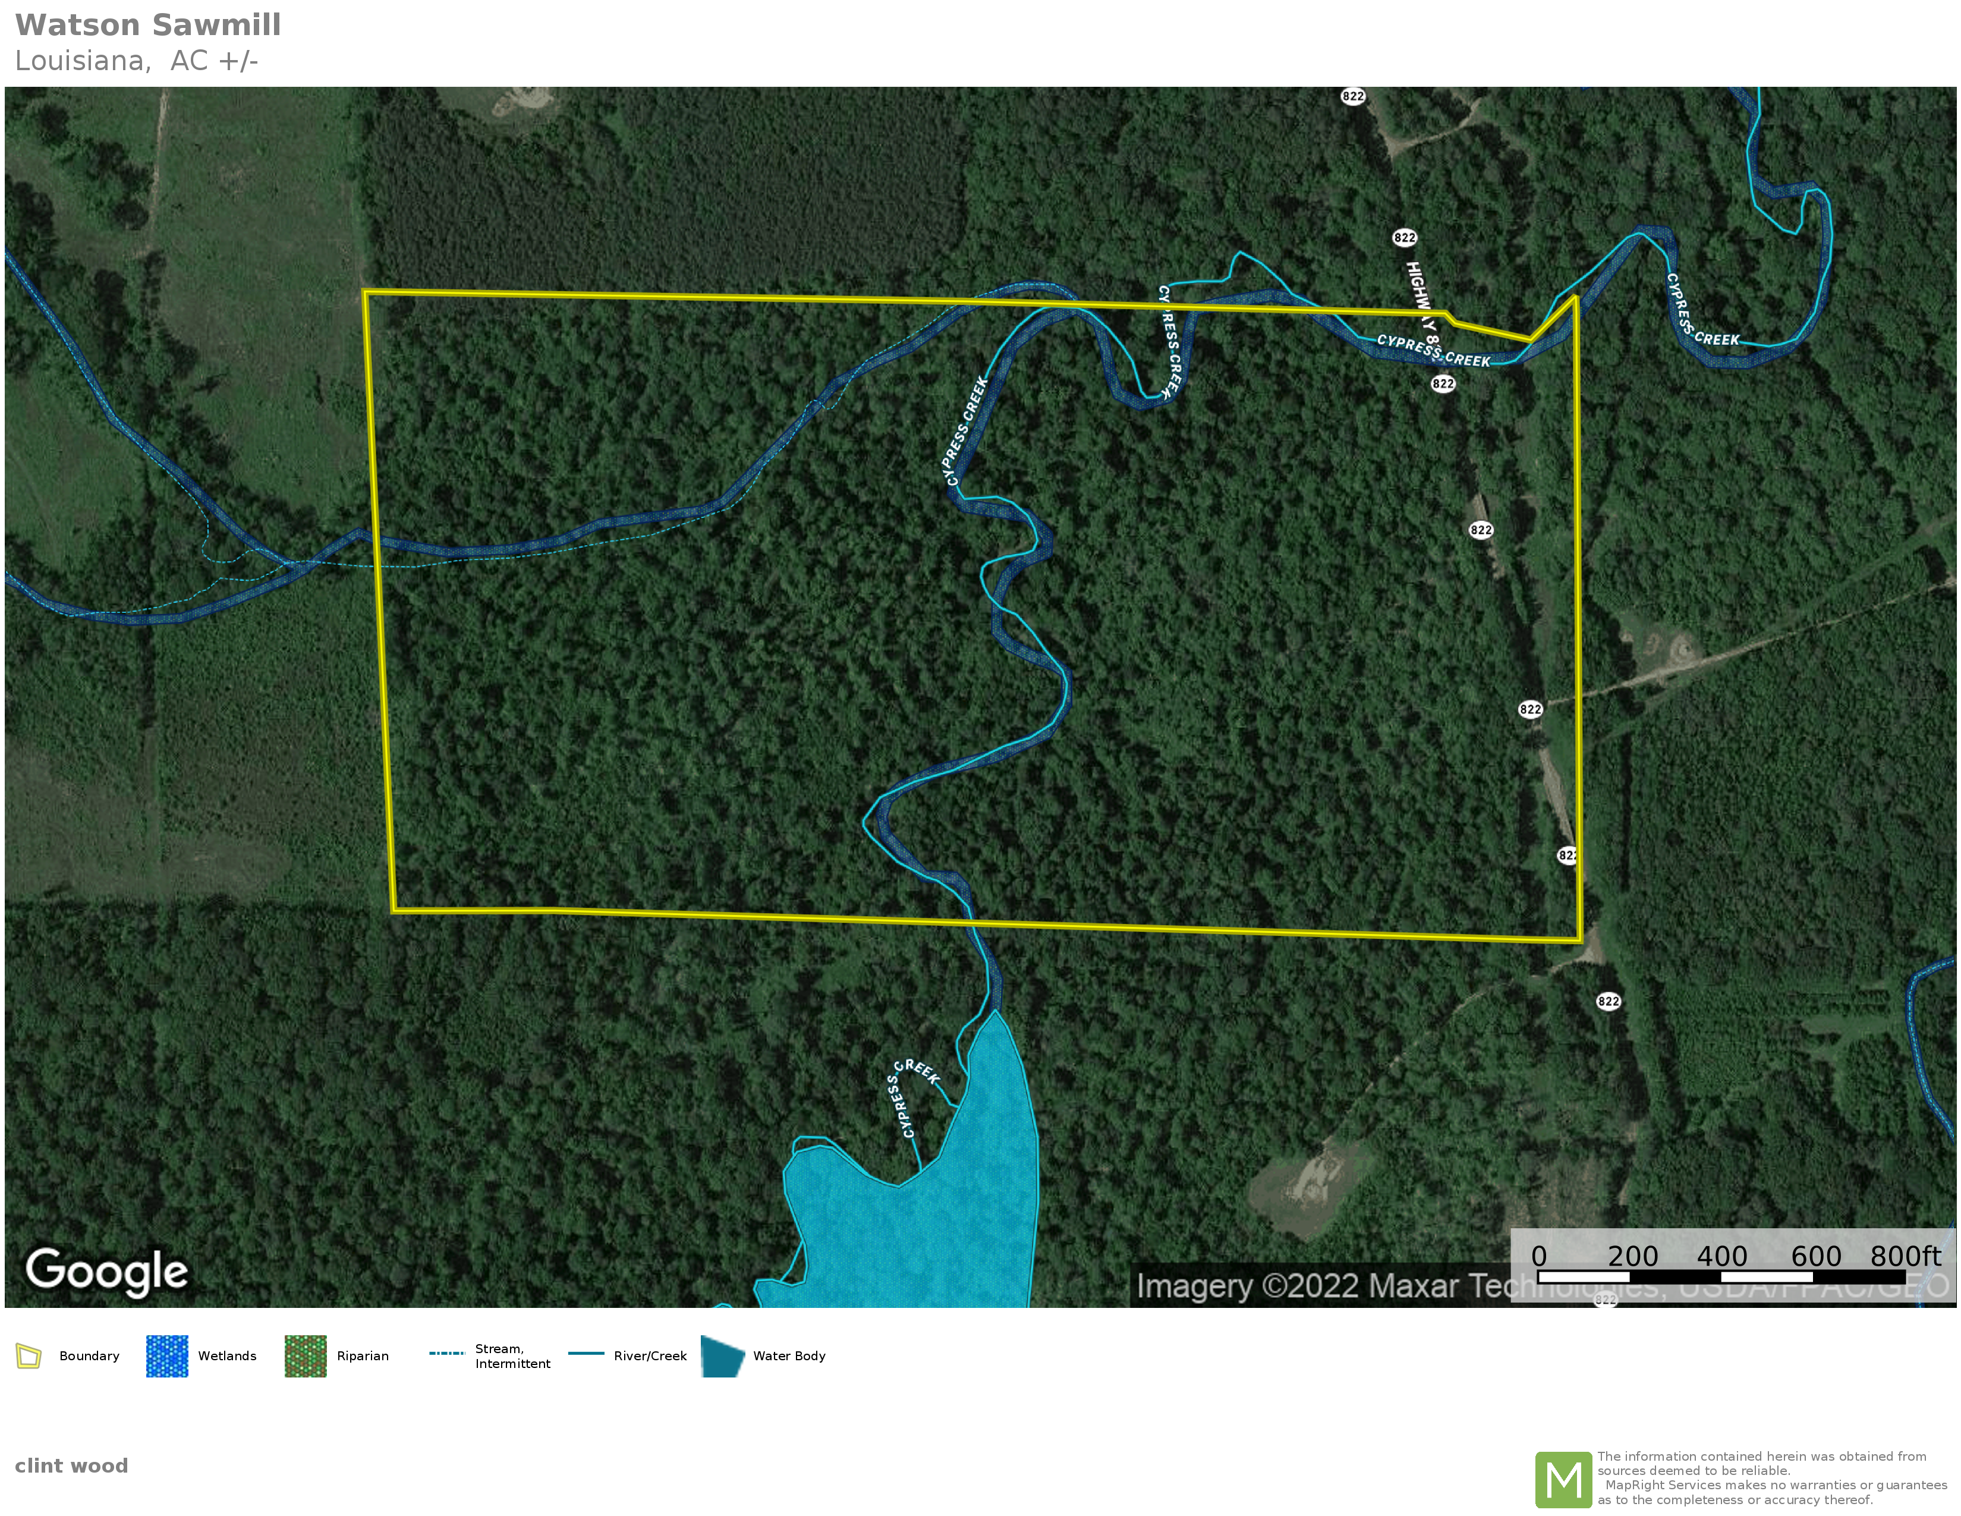Screen dimensions: 1961x1516
Task: Click the green Riparian legend swatch
Action: [306, 1356]
